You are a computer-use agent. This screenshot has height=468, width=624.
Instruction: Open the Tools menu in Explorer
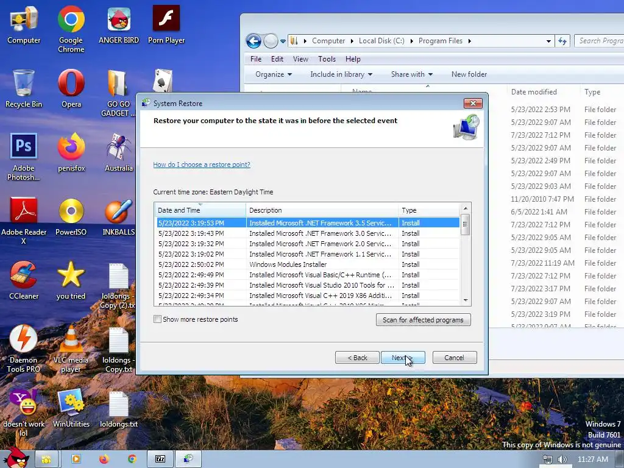[327, 59]
